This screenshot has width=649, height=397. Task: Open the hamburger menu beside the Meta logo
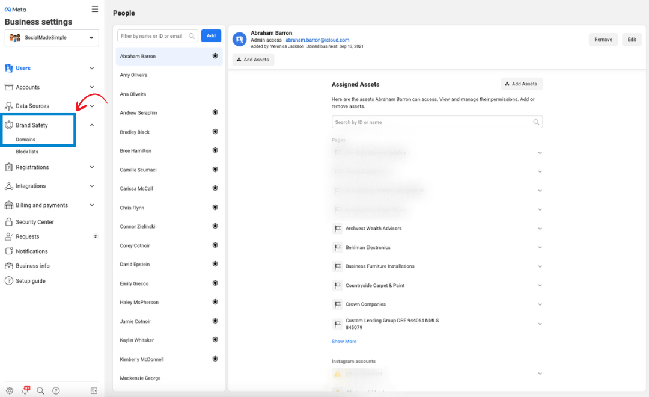pyautogui.click(x=95, y=9)
